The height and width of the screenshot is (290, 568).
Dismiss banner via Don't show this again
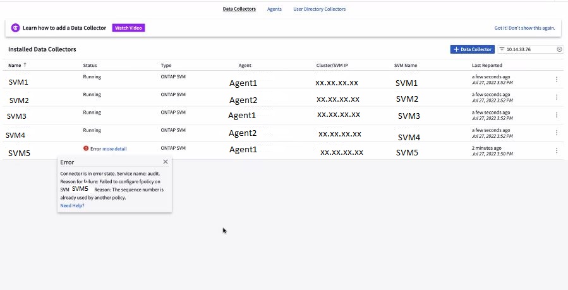pyautogui.click(x=524, y=28)
